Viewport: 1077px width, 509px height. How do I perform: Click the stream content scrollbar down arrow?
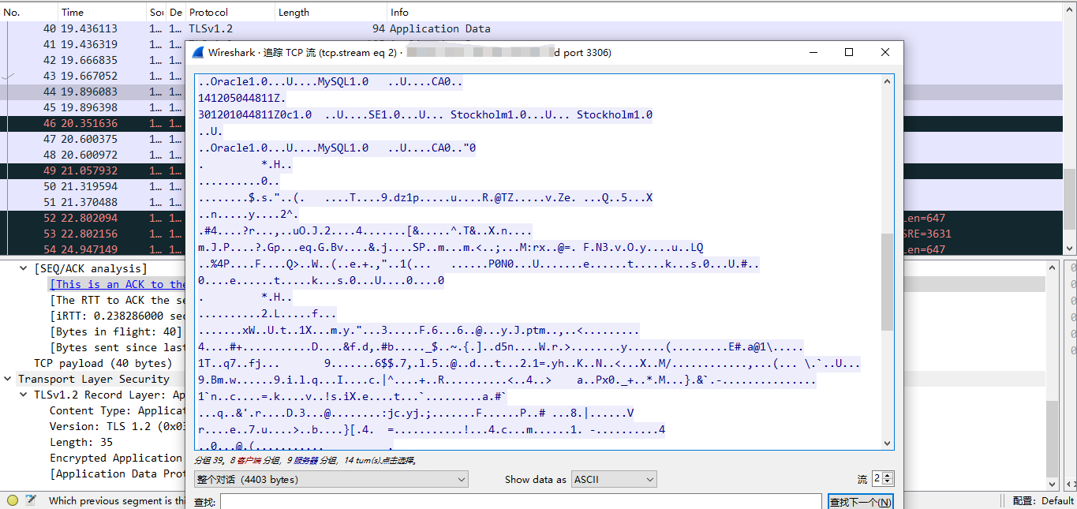click(x=887, y=444)
